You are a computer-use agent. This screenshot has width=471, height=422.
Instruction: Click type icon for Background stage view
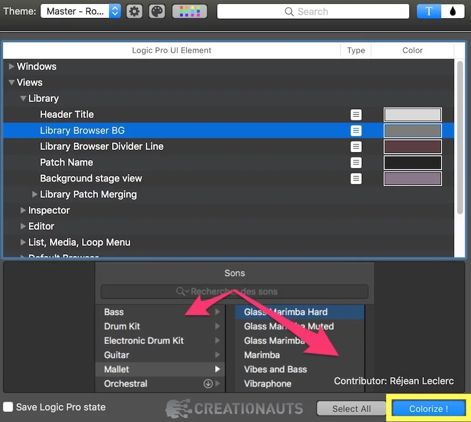[356, 178]
